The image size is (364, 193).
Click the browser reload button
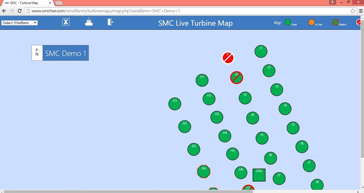20,11
